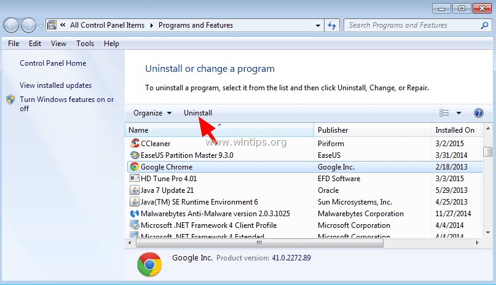The image size is (496, 285).
Task: Click the HD Tune Pro icon
Action: pyautogui.click(x=135, y=178)
